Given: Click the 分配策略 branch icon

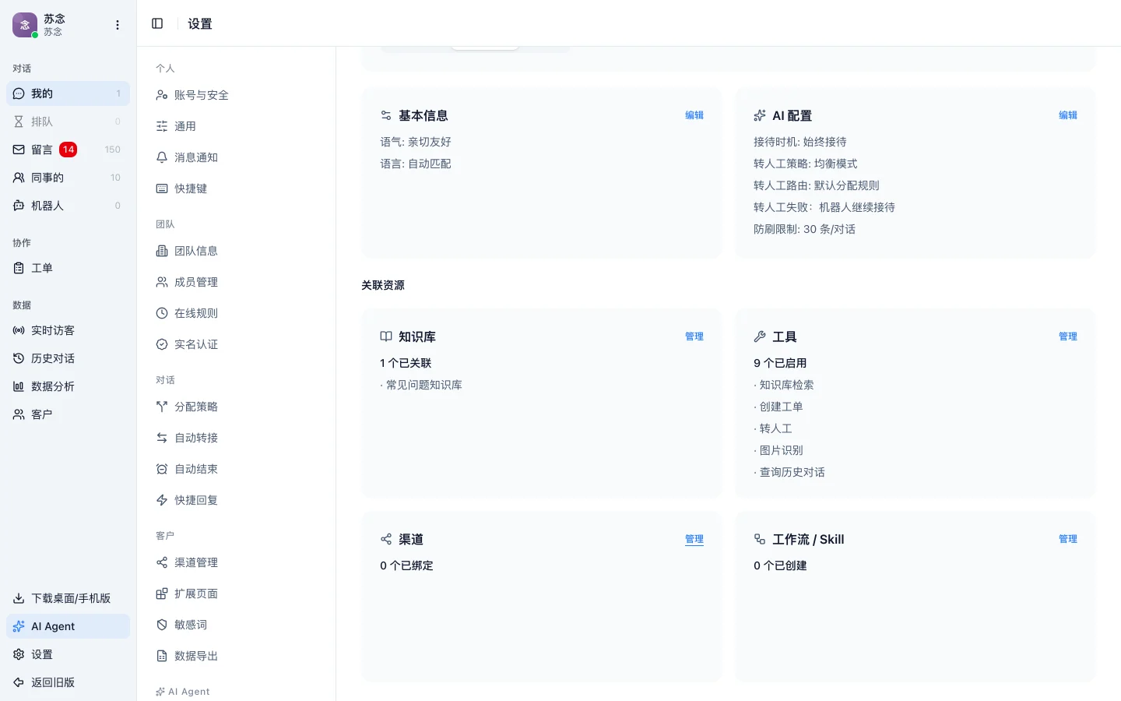Looking at the screenshot, I should (162, 407).
